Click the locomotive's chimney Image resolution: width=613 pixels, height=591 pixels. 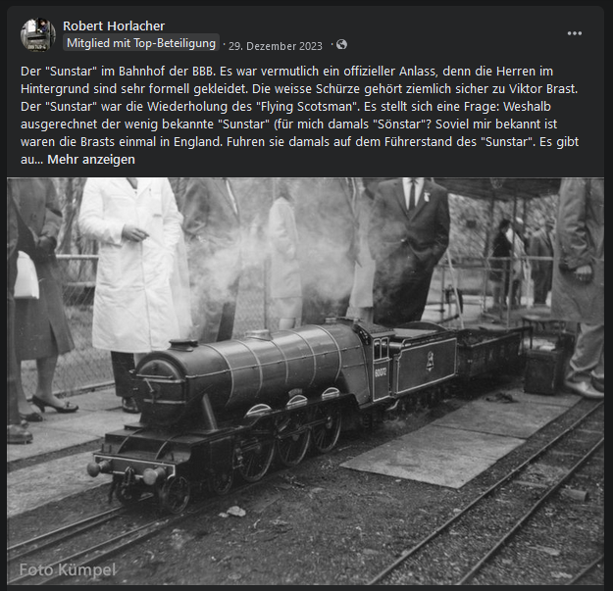(182, 345)
